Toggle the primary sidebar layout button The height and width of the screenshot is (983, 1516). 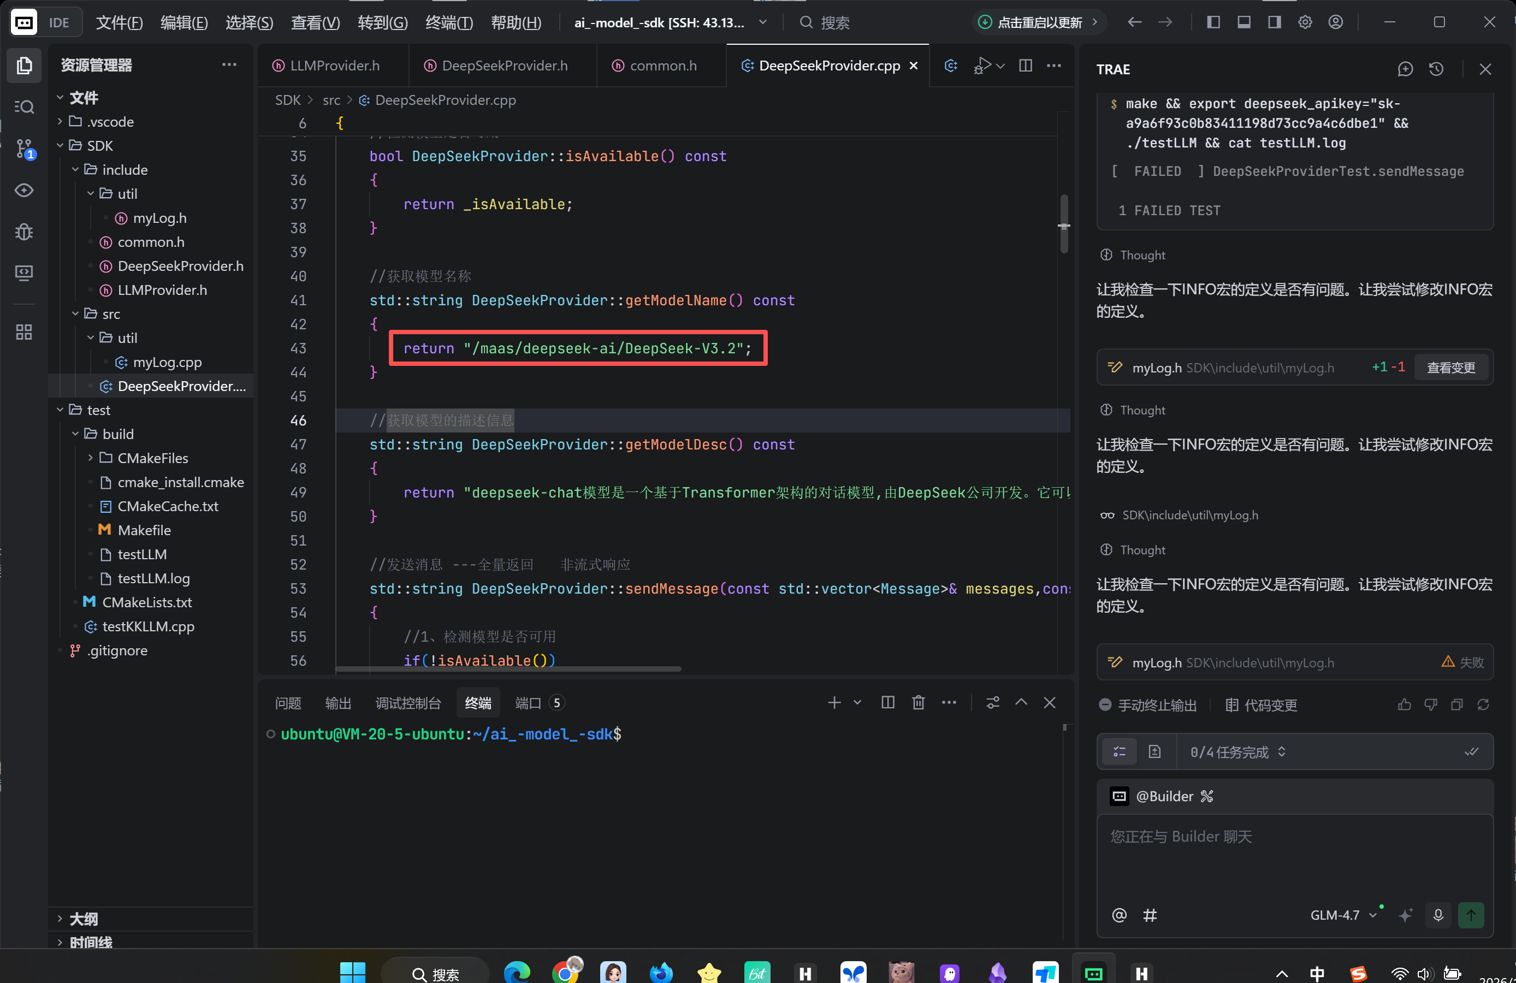pyautogui.click(x=1213, y=22)
